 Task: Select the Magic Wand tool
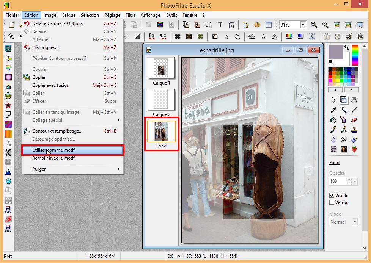click(344, 110)
